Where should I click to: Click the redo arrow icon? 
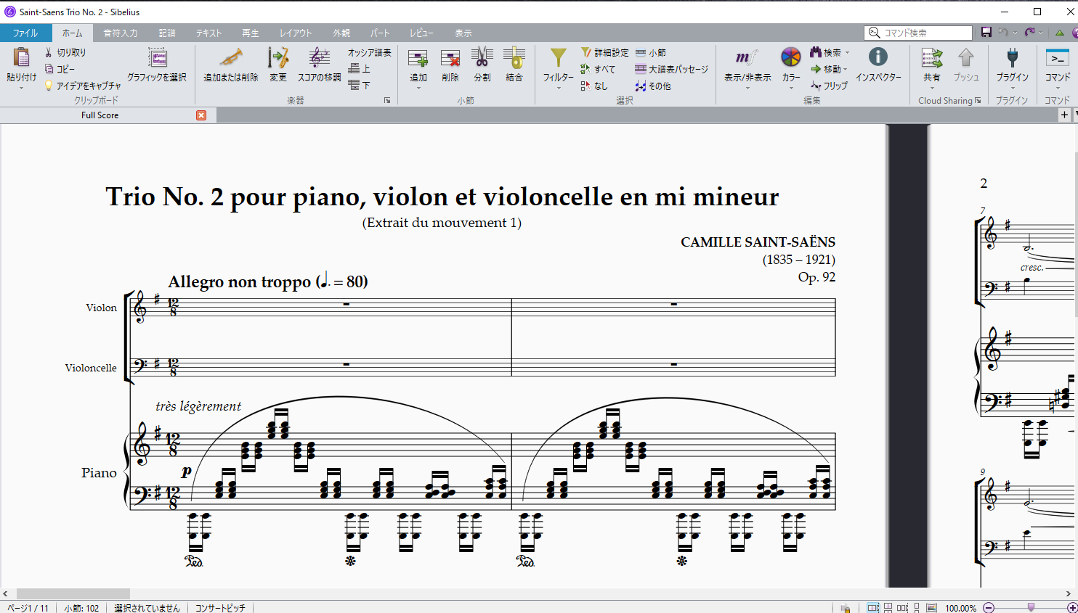coord(1029,33)
